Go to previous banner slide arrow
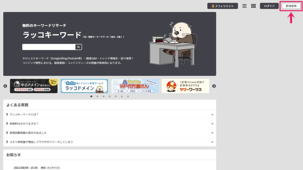303x170 pixels. tap(5, 86)
